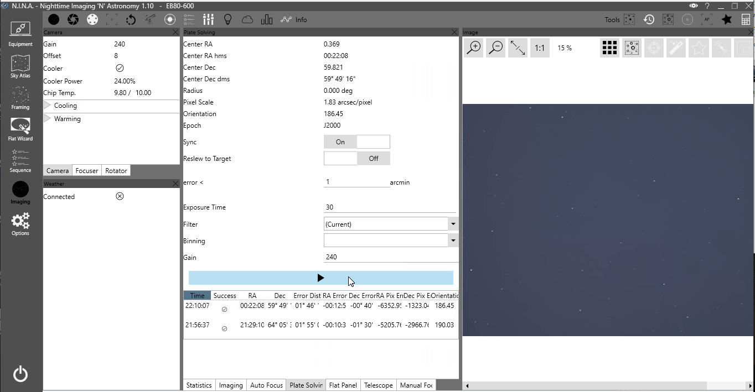Switch to the Telescope tab
This screenshot has width=755, height=392.
point(378,385)
